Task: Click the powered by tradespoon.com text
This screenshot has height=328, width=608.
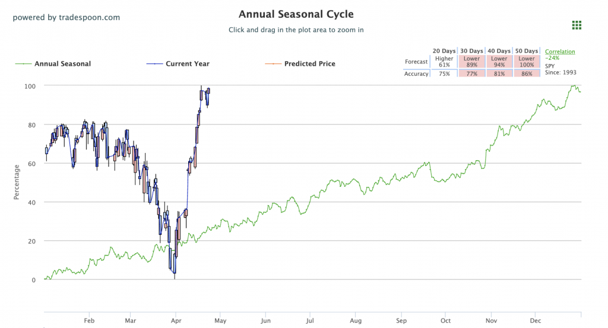Action: (x=66, y=18)
